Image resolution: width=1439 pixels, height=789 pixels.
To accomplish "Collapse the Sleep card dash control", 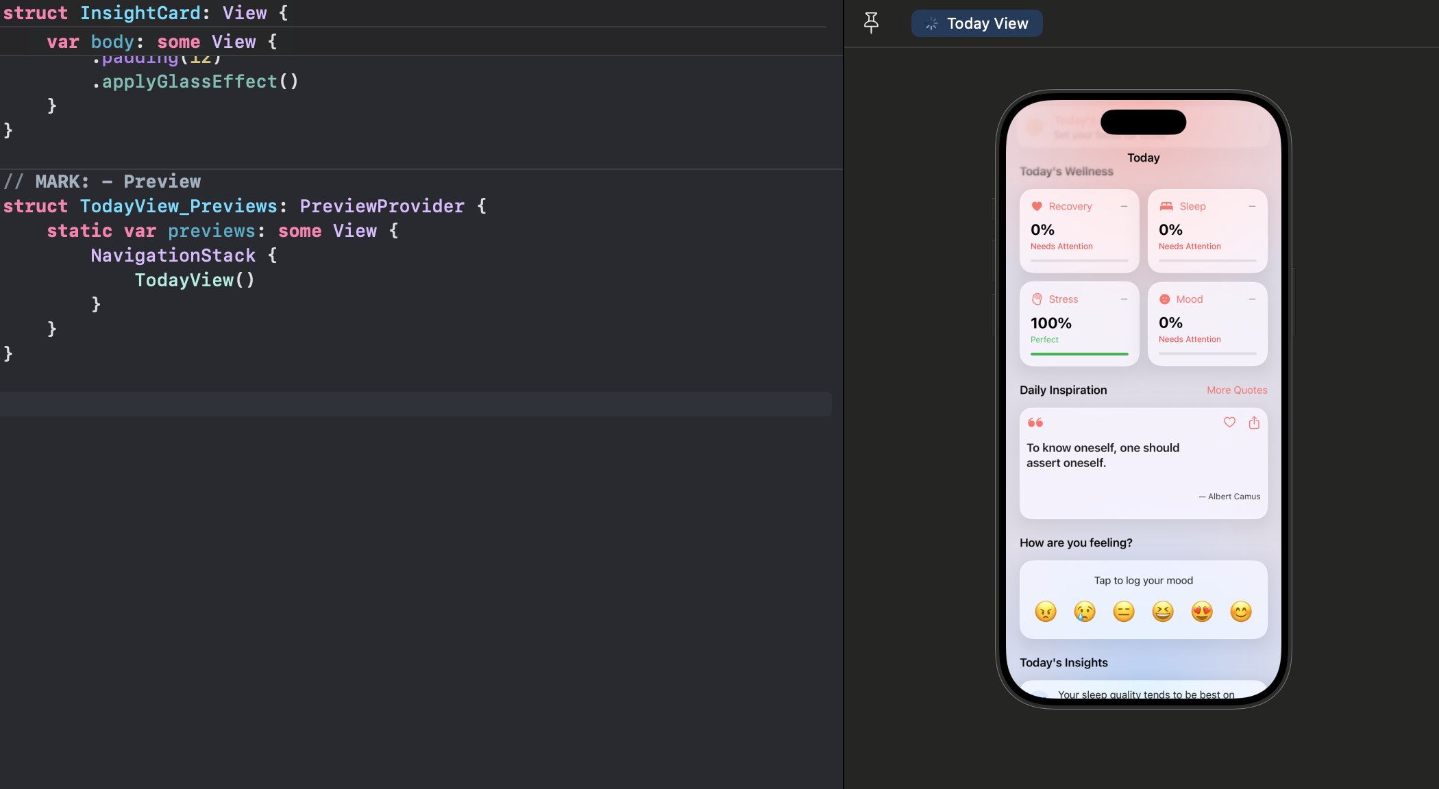I will click(x=1252, y=206).
